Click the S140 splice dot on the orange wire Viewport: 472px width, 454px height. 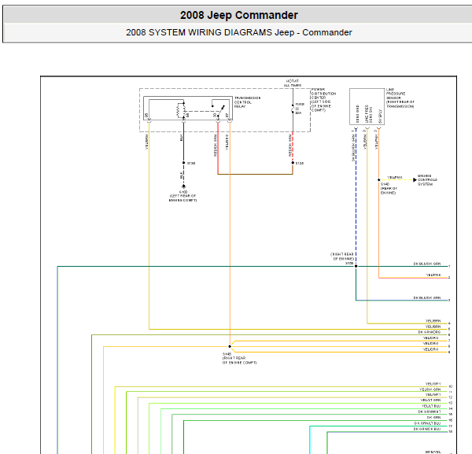pyautogui.click(x=378, y=180)
